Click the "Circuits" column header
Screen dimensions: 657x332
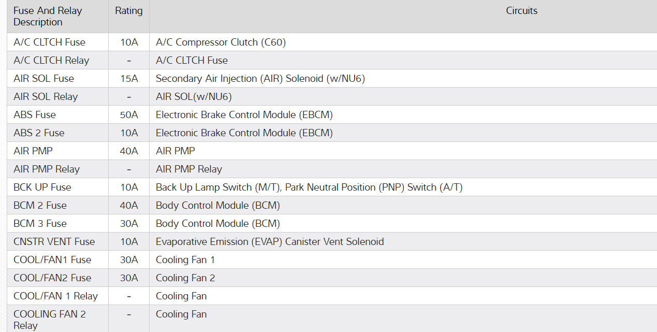click(x=521, y=11)
